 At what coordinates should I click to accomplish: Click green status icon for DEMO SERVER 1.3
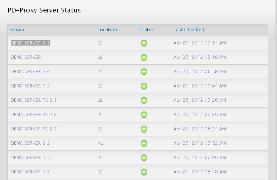click(x=144, y=172)
